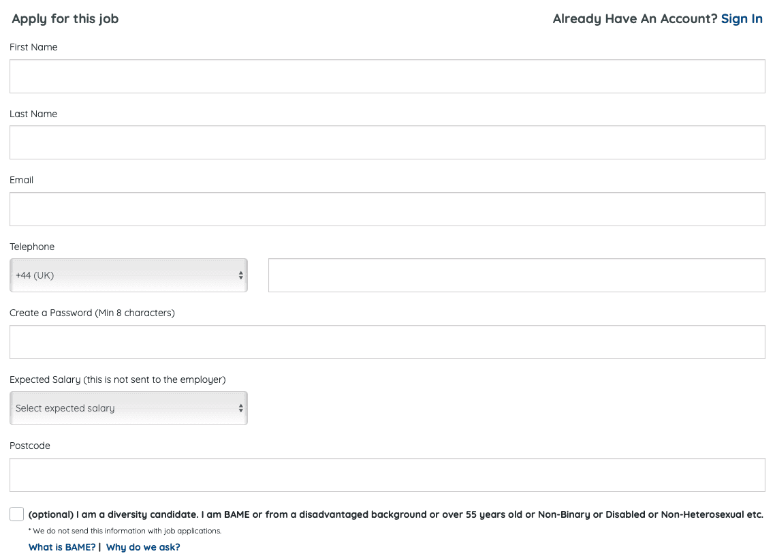Focus the First Name input field
775x558 pixels.
click(x=387, y=76)
